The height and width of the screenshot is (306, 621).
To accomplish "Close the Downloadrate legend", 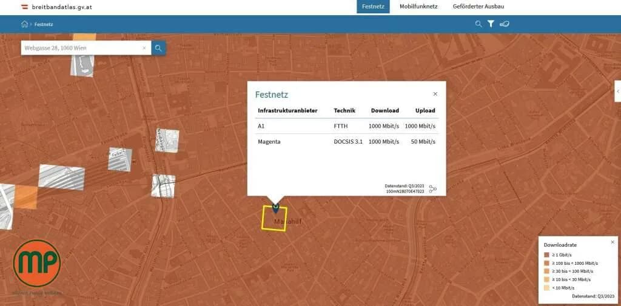I will point(613,242).
